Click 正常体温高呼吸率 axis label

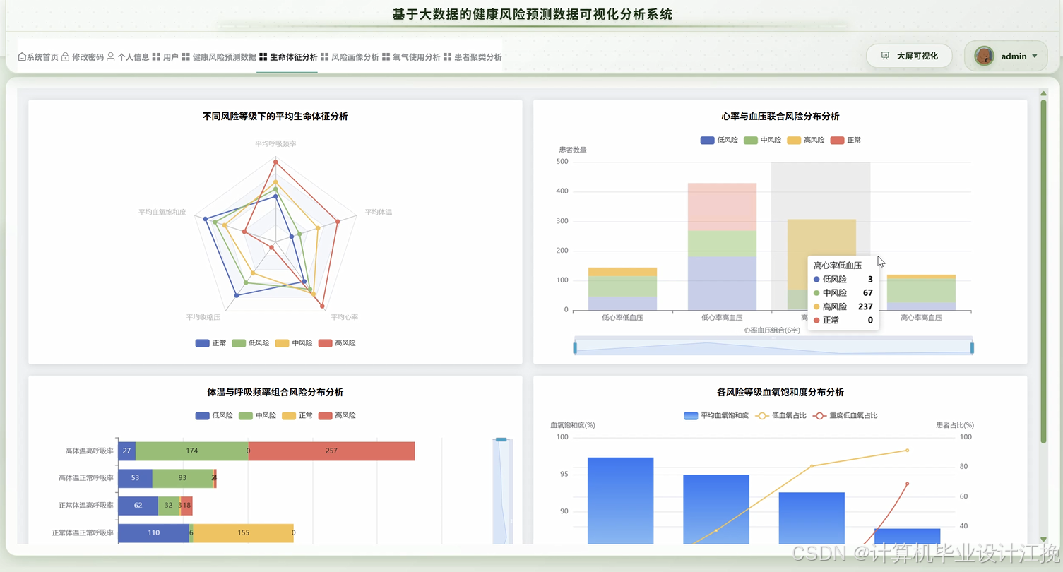86,506
